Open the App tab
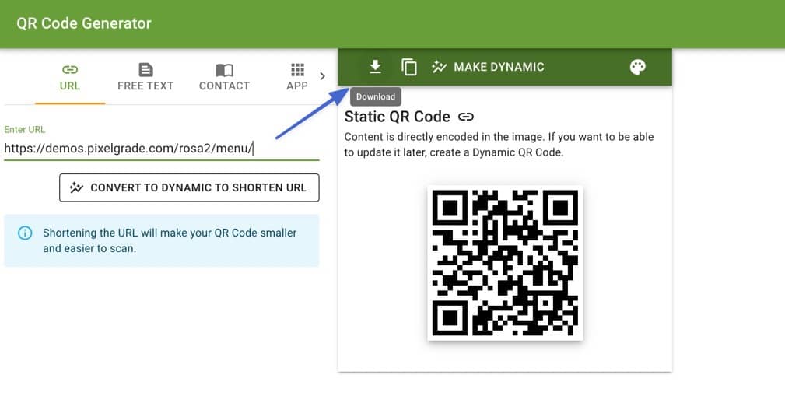 point(297,77)
